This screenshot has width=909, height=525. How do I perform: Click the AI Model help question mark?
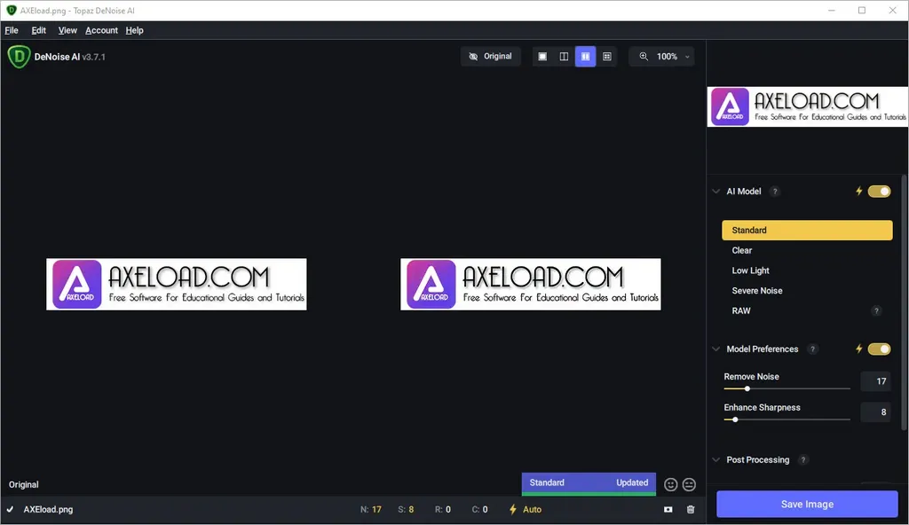coord(774,192)
